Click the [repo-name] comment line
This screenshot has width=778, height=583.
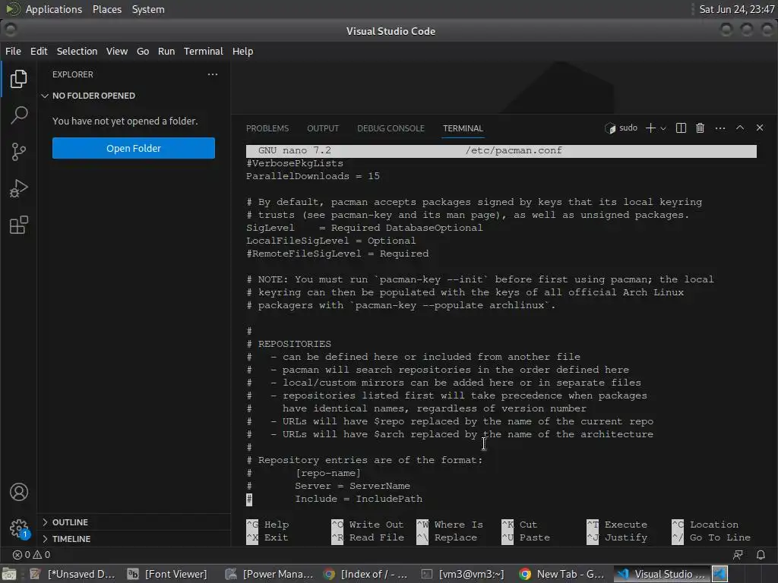pyautogui.click(x=304, y=473)
